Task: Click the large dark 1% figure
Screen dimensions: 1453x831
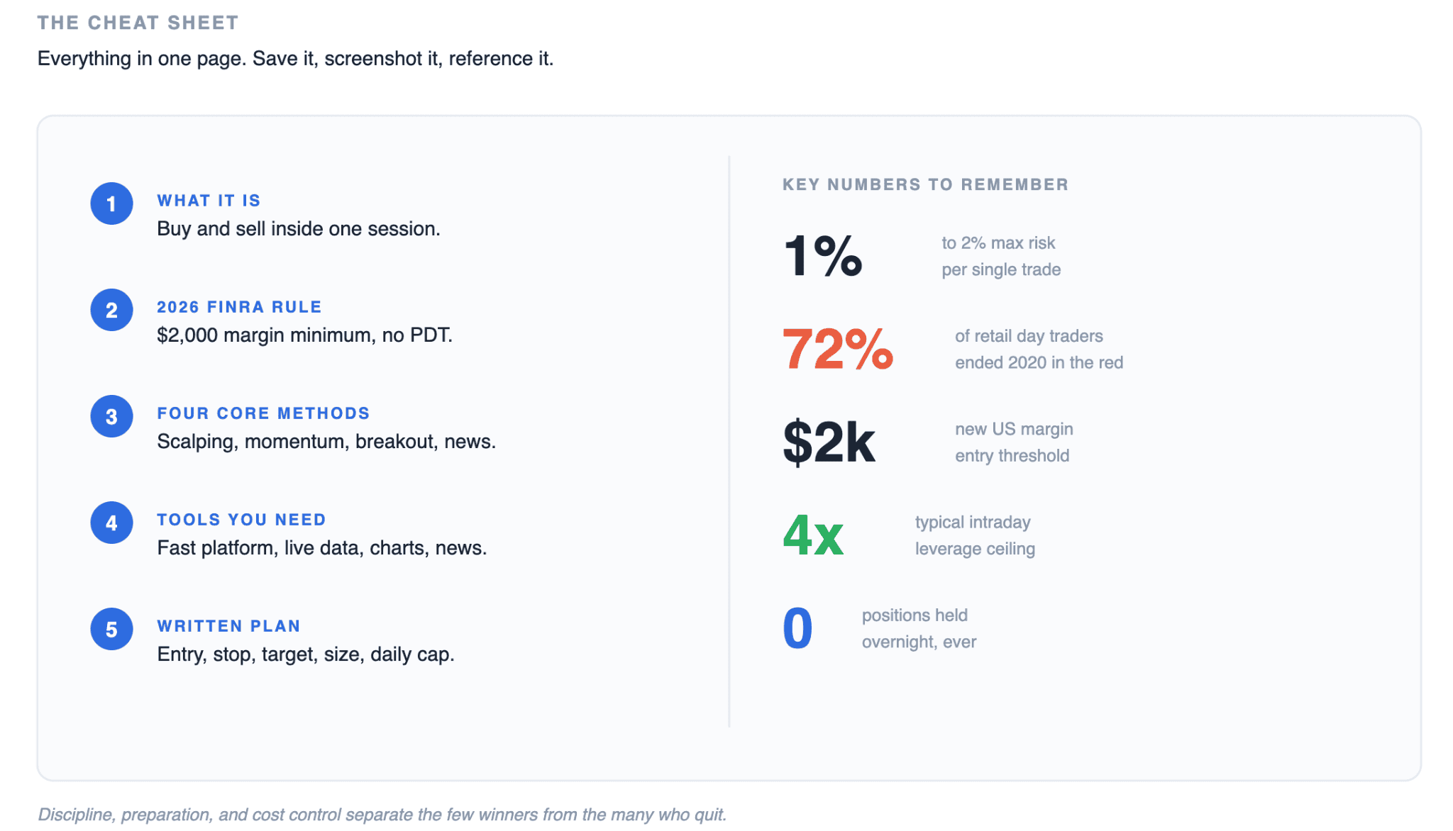Action: (822, 256)
